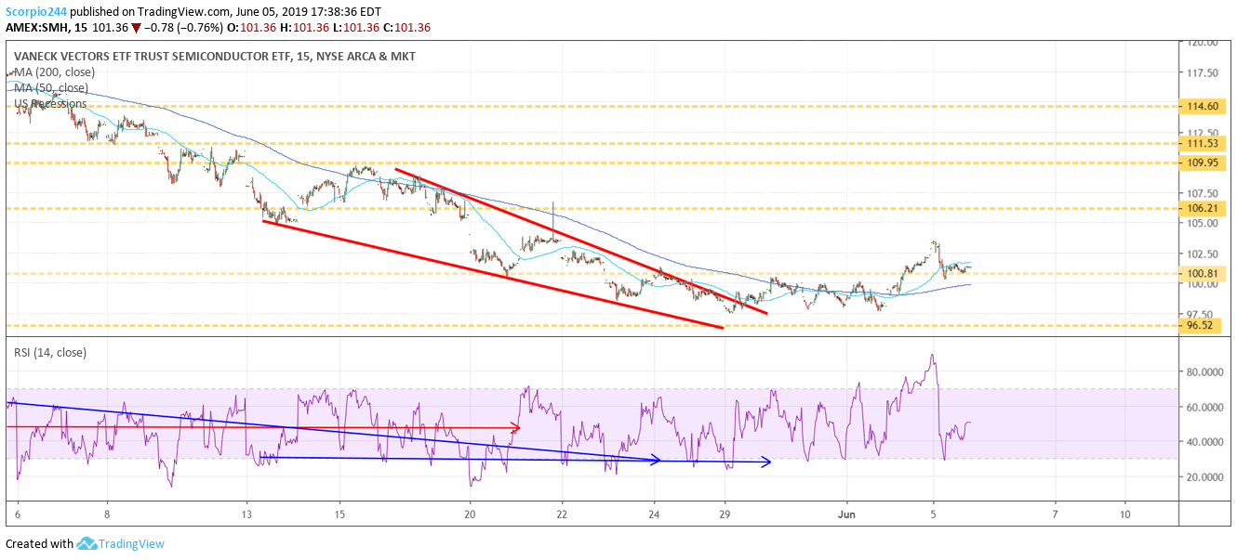Click the 20.0000 RSI axis value

1205,476
